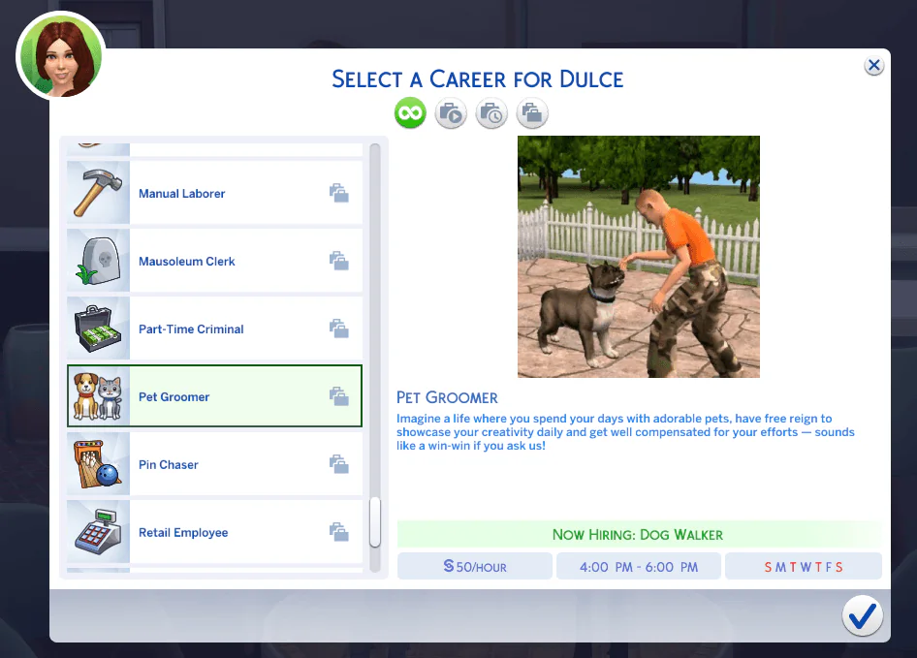Select the Pet Groomer career entry

click(214, 396)
